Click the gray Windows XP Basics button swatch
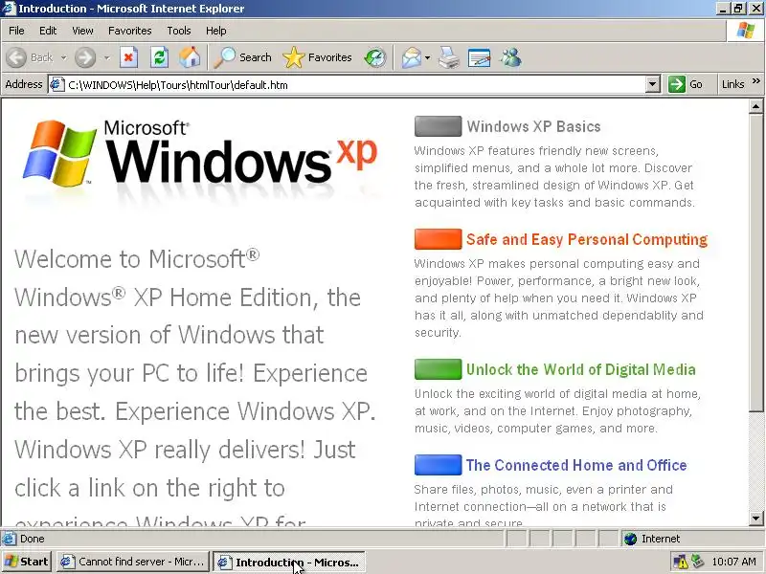This screenshot has height=574, width=766. pos(438,126)
